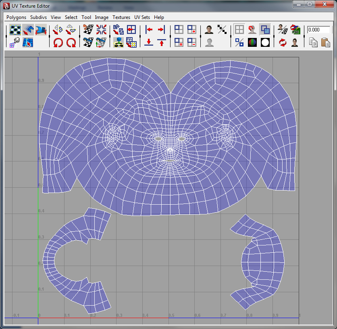Copy selected UV values

(x=313, y=42)
